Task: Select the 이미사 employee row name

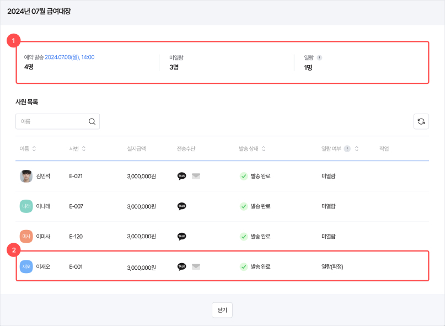Action: tap(44, 237)
